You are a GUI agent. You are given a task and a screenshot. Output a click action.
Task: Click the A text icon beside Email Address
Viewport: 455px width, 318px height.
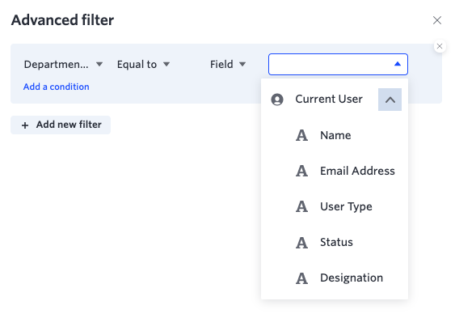301,171
